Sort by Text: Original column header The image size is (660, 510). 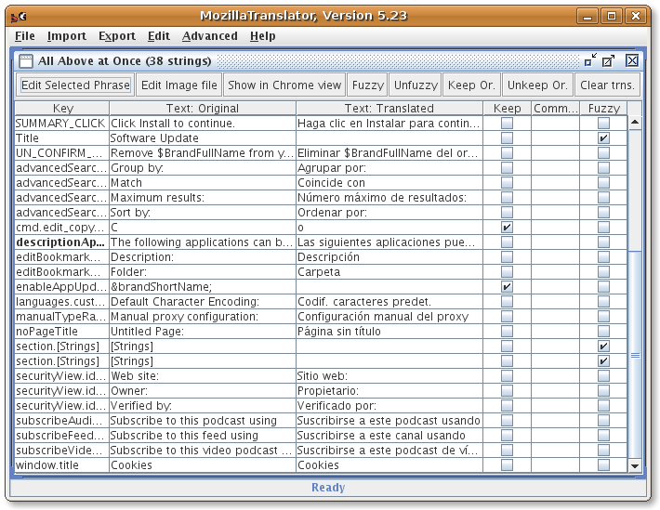tap(203, 108)
